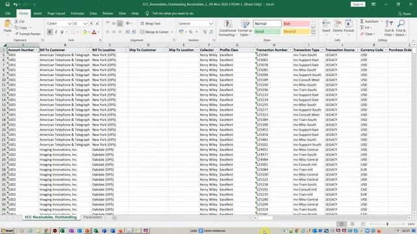Center text horizontally
Screen dimensions: 417x234
[114, 32]
